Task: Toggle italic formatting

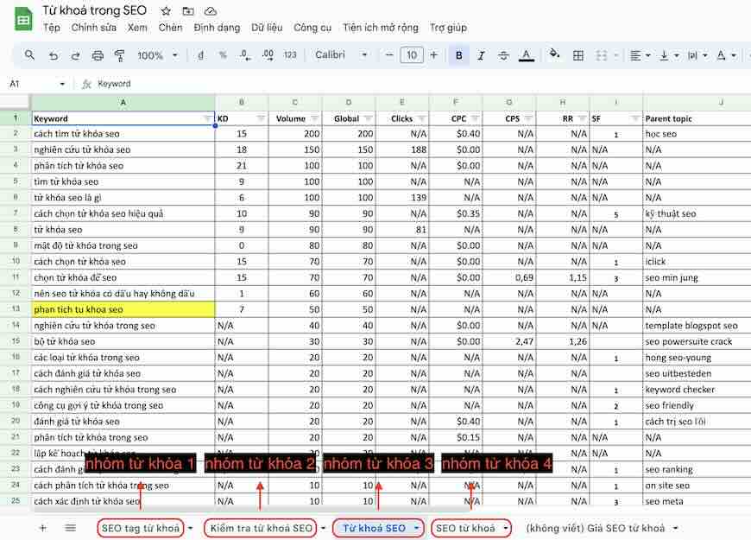Action: (482, 55)
